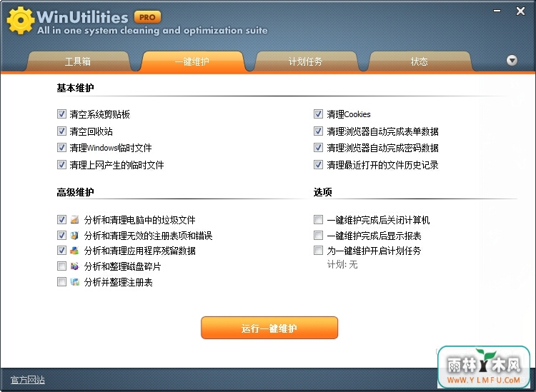Check the 分析并整理注册表 checkbox
536x392 pixels.
tap(61, 282)
